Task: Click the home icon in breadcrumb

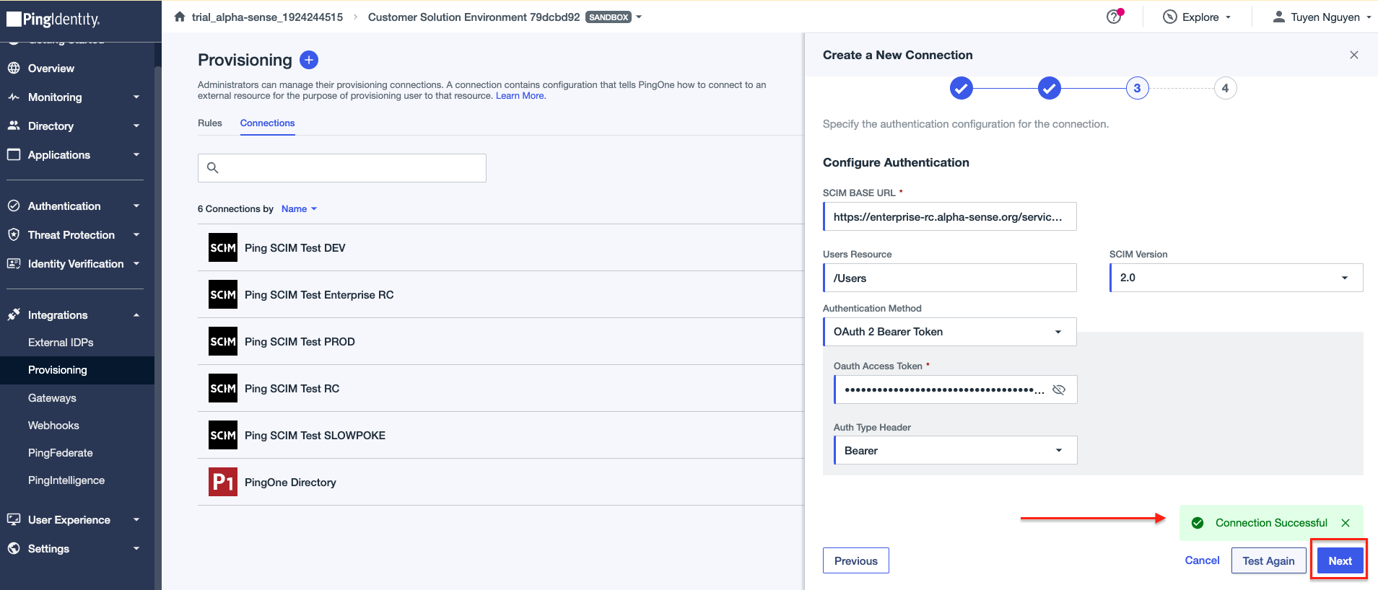Action: (180, 17)
